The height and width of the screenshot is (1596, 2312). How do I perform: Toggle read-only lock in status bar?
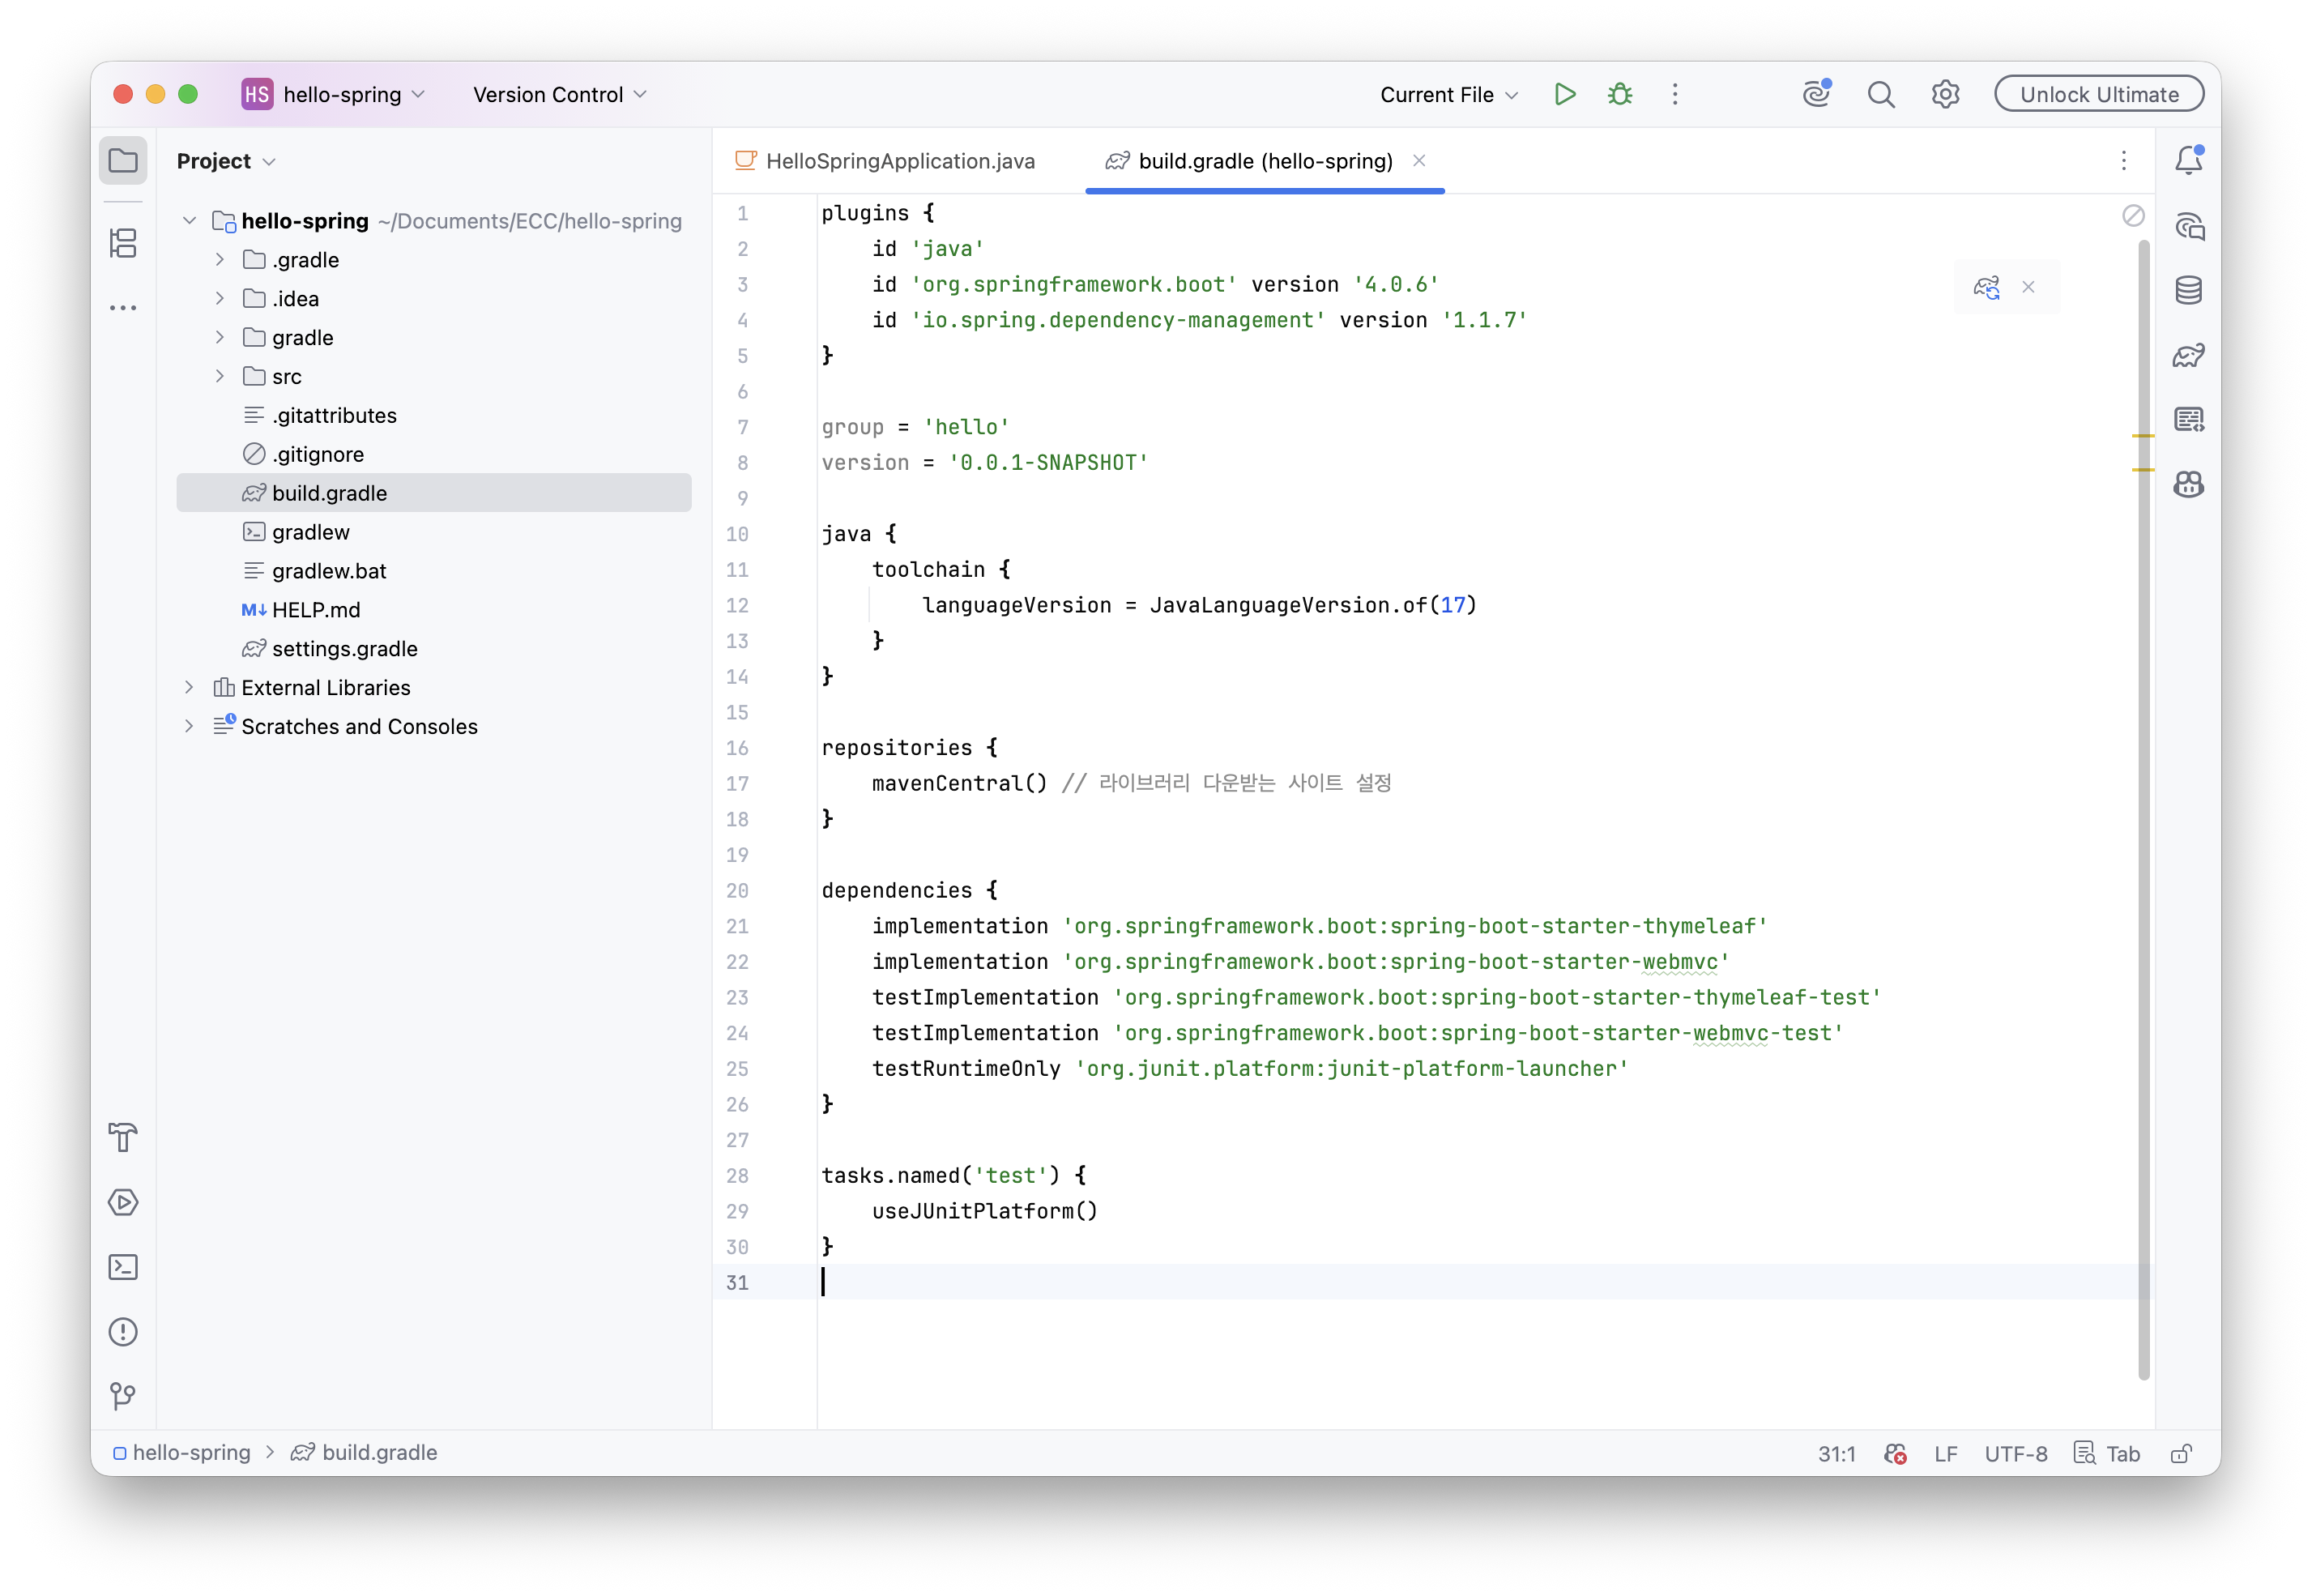(x=2182, y=1453)
